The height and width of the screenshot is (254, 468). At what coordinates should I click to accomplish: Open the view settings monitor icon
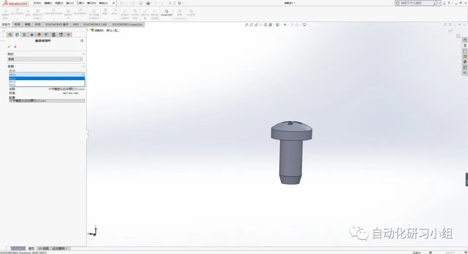[305, 25]
